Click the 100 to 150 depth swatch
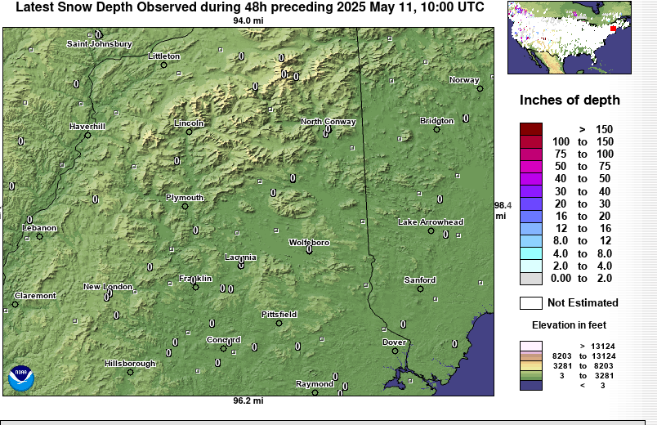The height and width of the screenshot is (425, 657). pos(531,141)
